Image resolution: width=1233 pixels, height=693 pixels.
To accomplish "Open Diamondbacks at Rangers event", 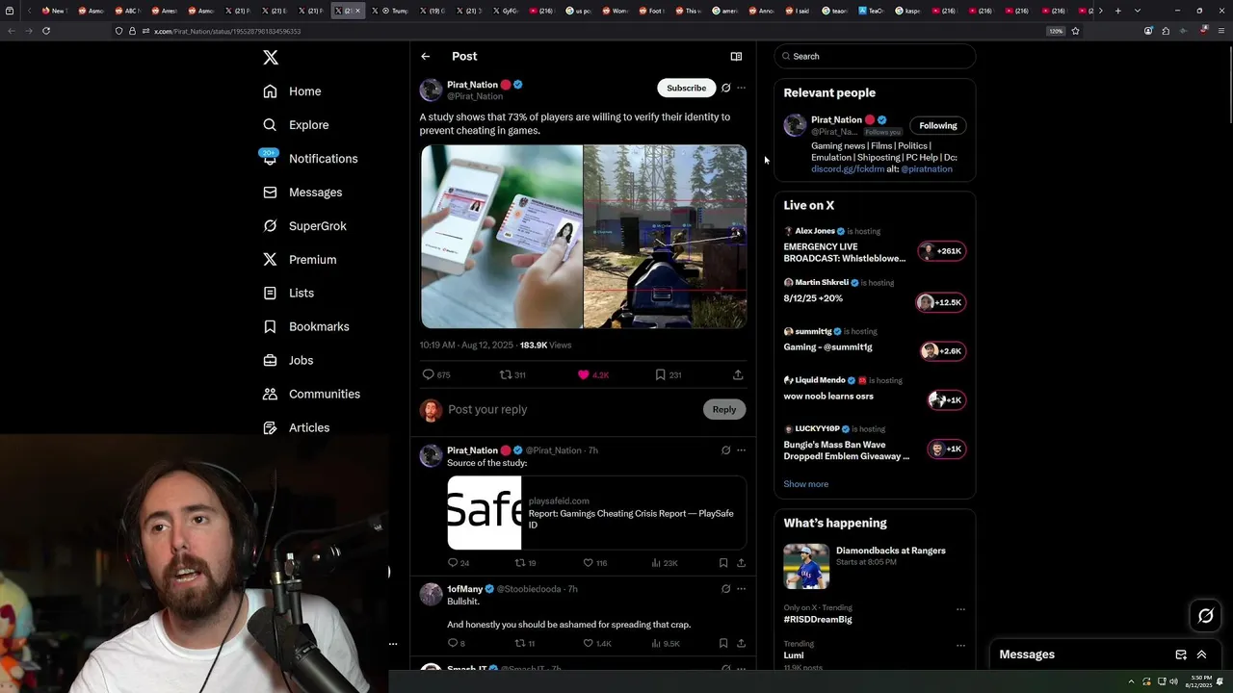I will 875,566.
